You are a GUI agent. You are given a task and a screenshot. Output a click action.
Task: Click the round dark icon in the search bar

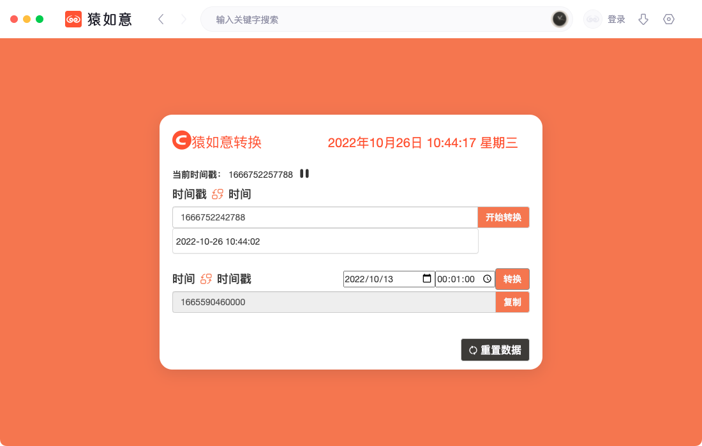[559, 19]
